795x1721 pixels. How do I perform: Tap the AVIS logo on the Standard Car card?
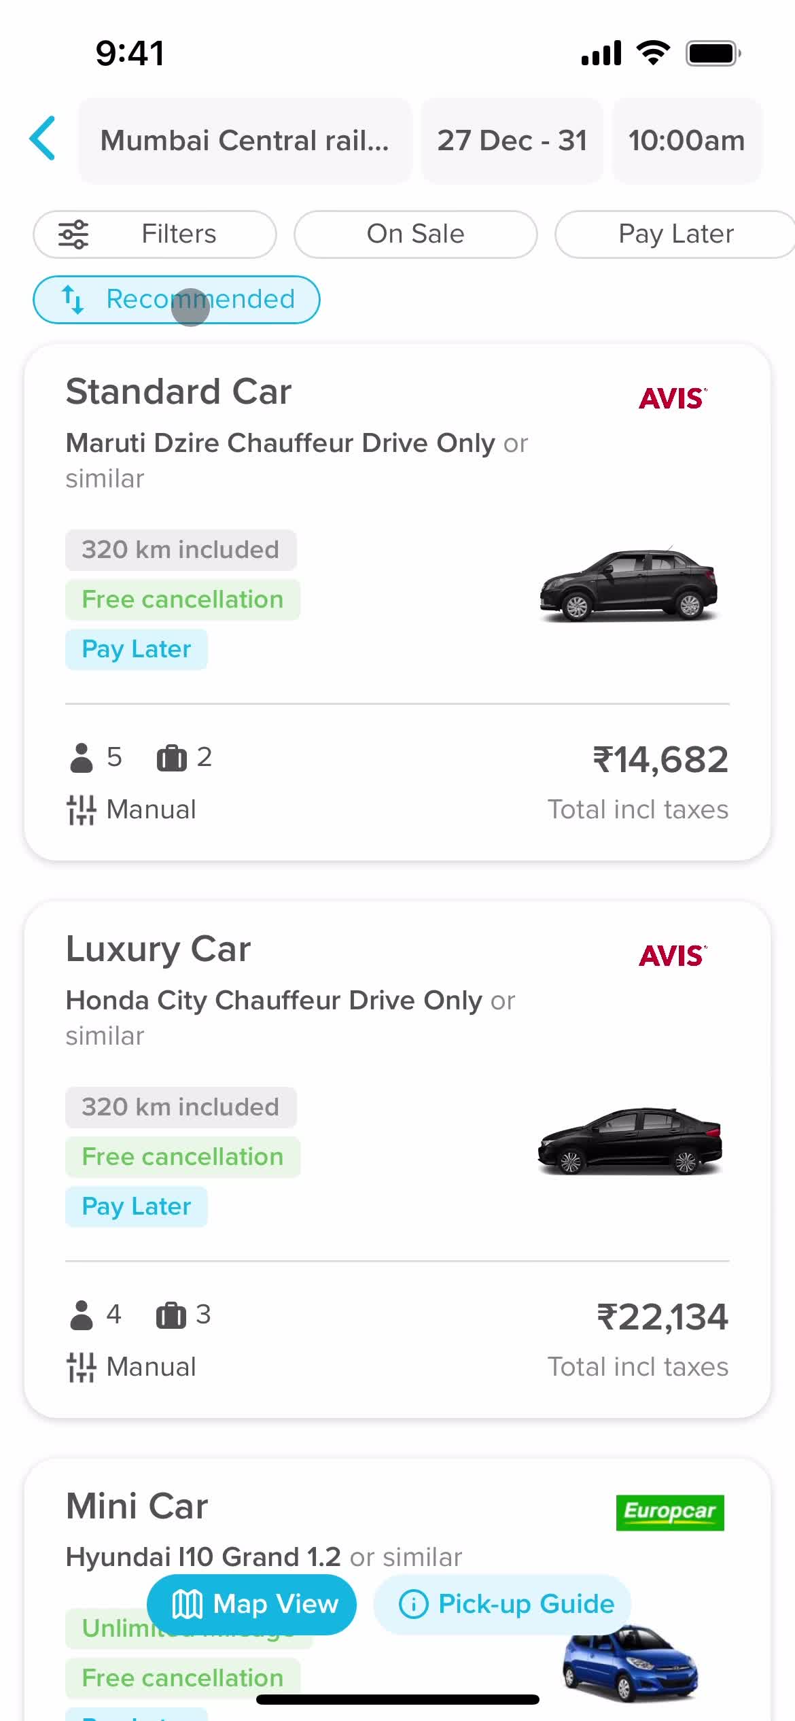click(x=673, y=398)
